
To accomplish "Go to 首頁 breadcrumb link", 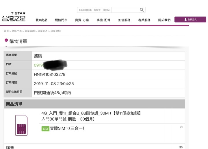I will pos(6,31).
